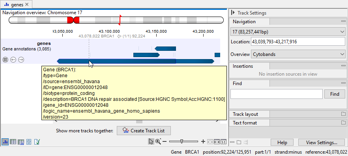Click the horizontal scrollbar thumb under tracks
Image resolution: width=348 pixels, height=156 pixels.
(x=139, y=121)
